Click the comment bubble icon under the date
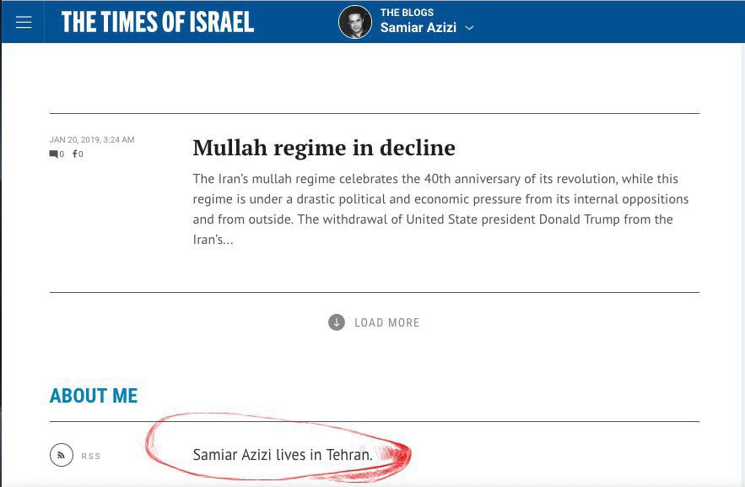Screen dimensions: 745x487 click(x=54, y=154)
